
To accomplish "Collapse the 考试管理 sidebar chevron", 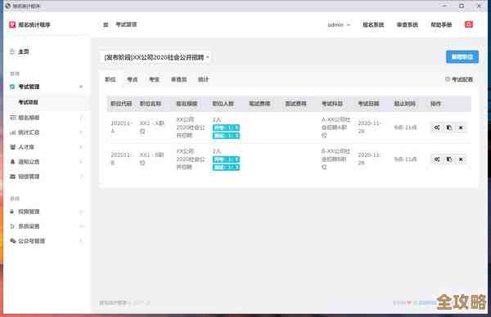I will point(81,87).
